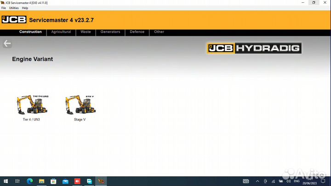The image size is (331, 186).
Task: Click the JCB Hydradig banner logo
Action: pyautogui.click(x=254, y=48)
